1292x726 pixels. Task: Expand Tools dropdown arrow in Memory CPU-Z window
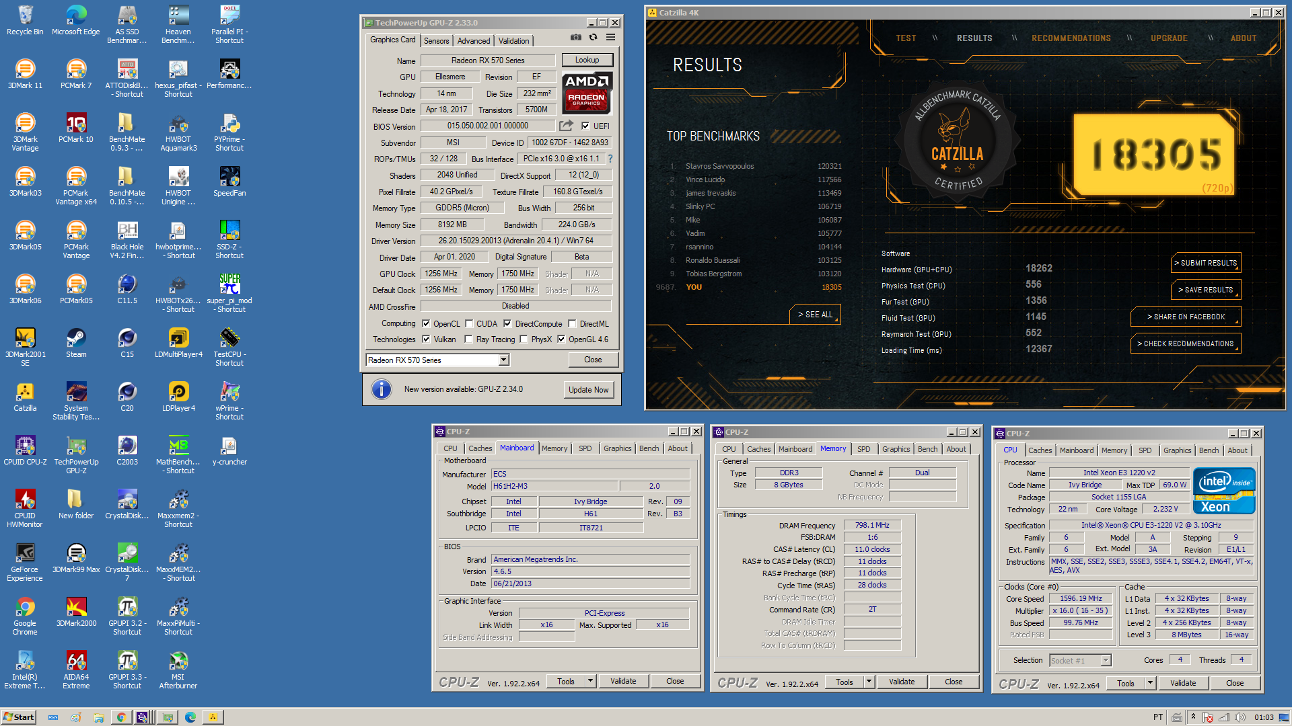[869, 682]
